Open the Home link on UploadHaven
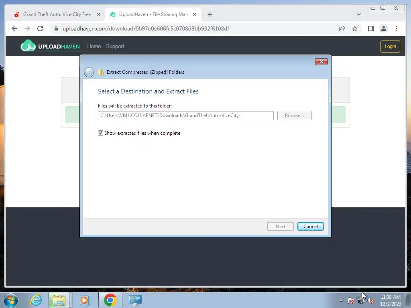 [94, 47]
